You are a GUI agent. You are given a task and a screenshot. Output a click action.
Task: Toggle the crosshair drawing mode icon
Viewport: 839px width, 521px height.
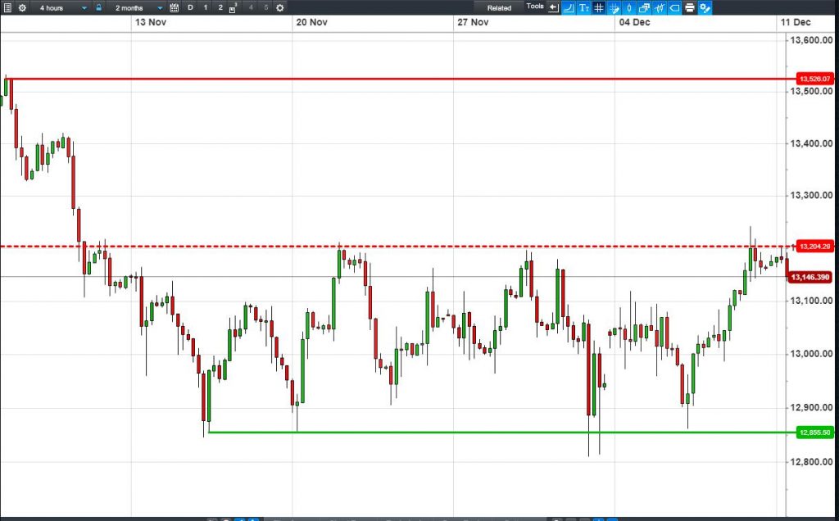click(615, 7)
